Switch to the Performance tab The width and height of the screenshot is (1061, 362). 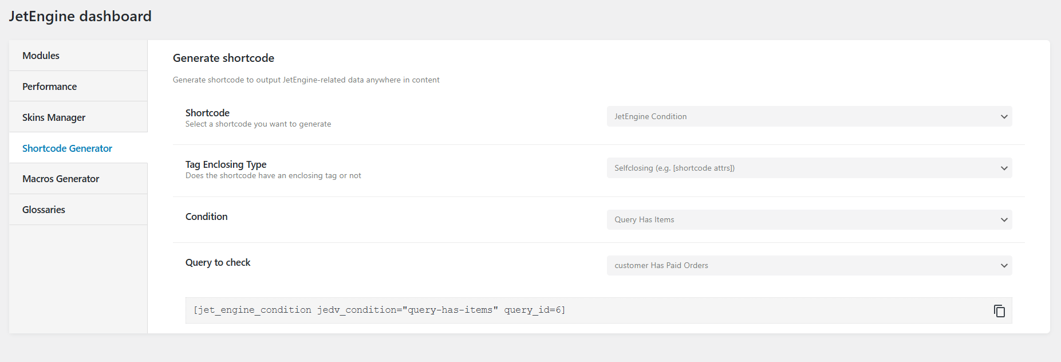pyautogui.click(x=78, y=86)
